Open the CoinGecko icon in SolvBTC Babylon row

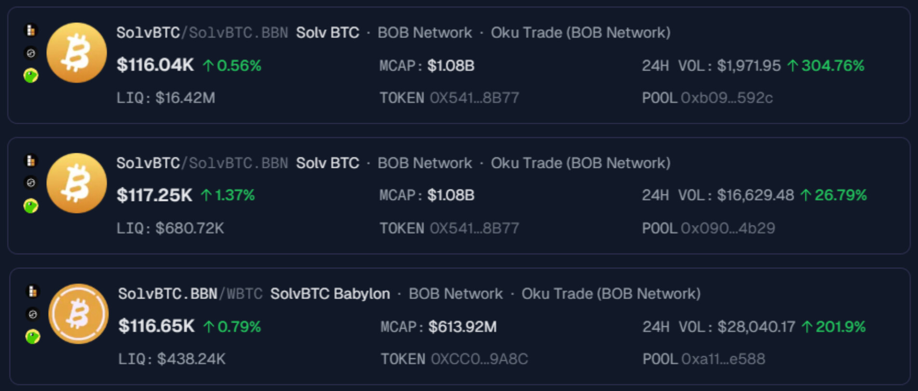[x=33, y=337]
